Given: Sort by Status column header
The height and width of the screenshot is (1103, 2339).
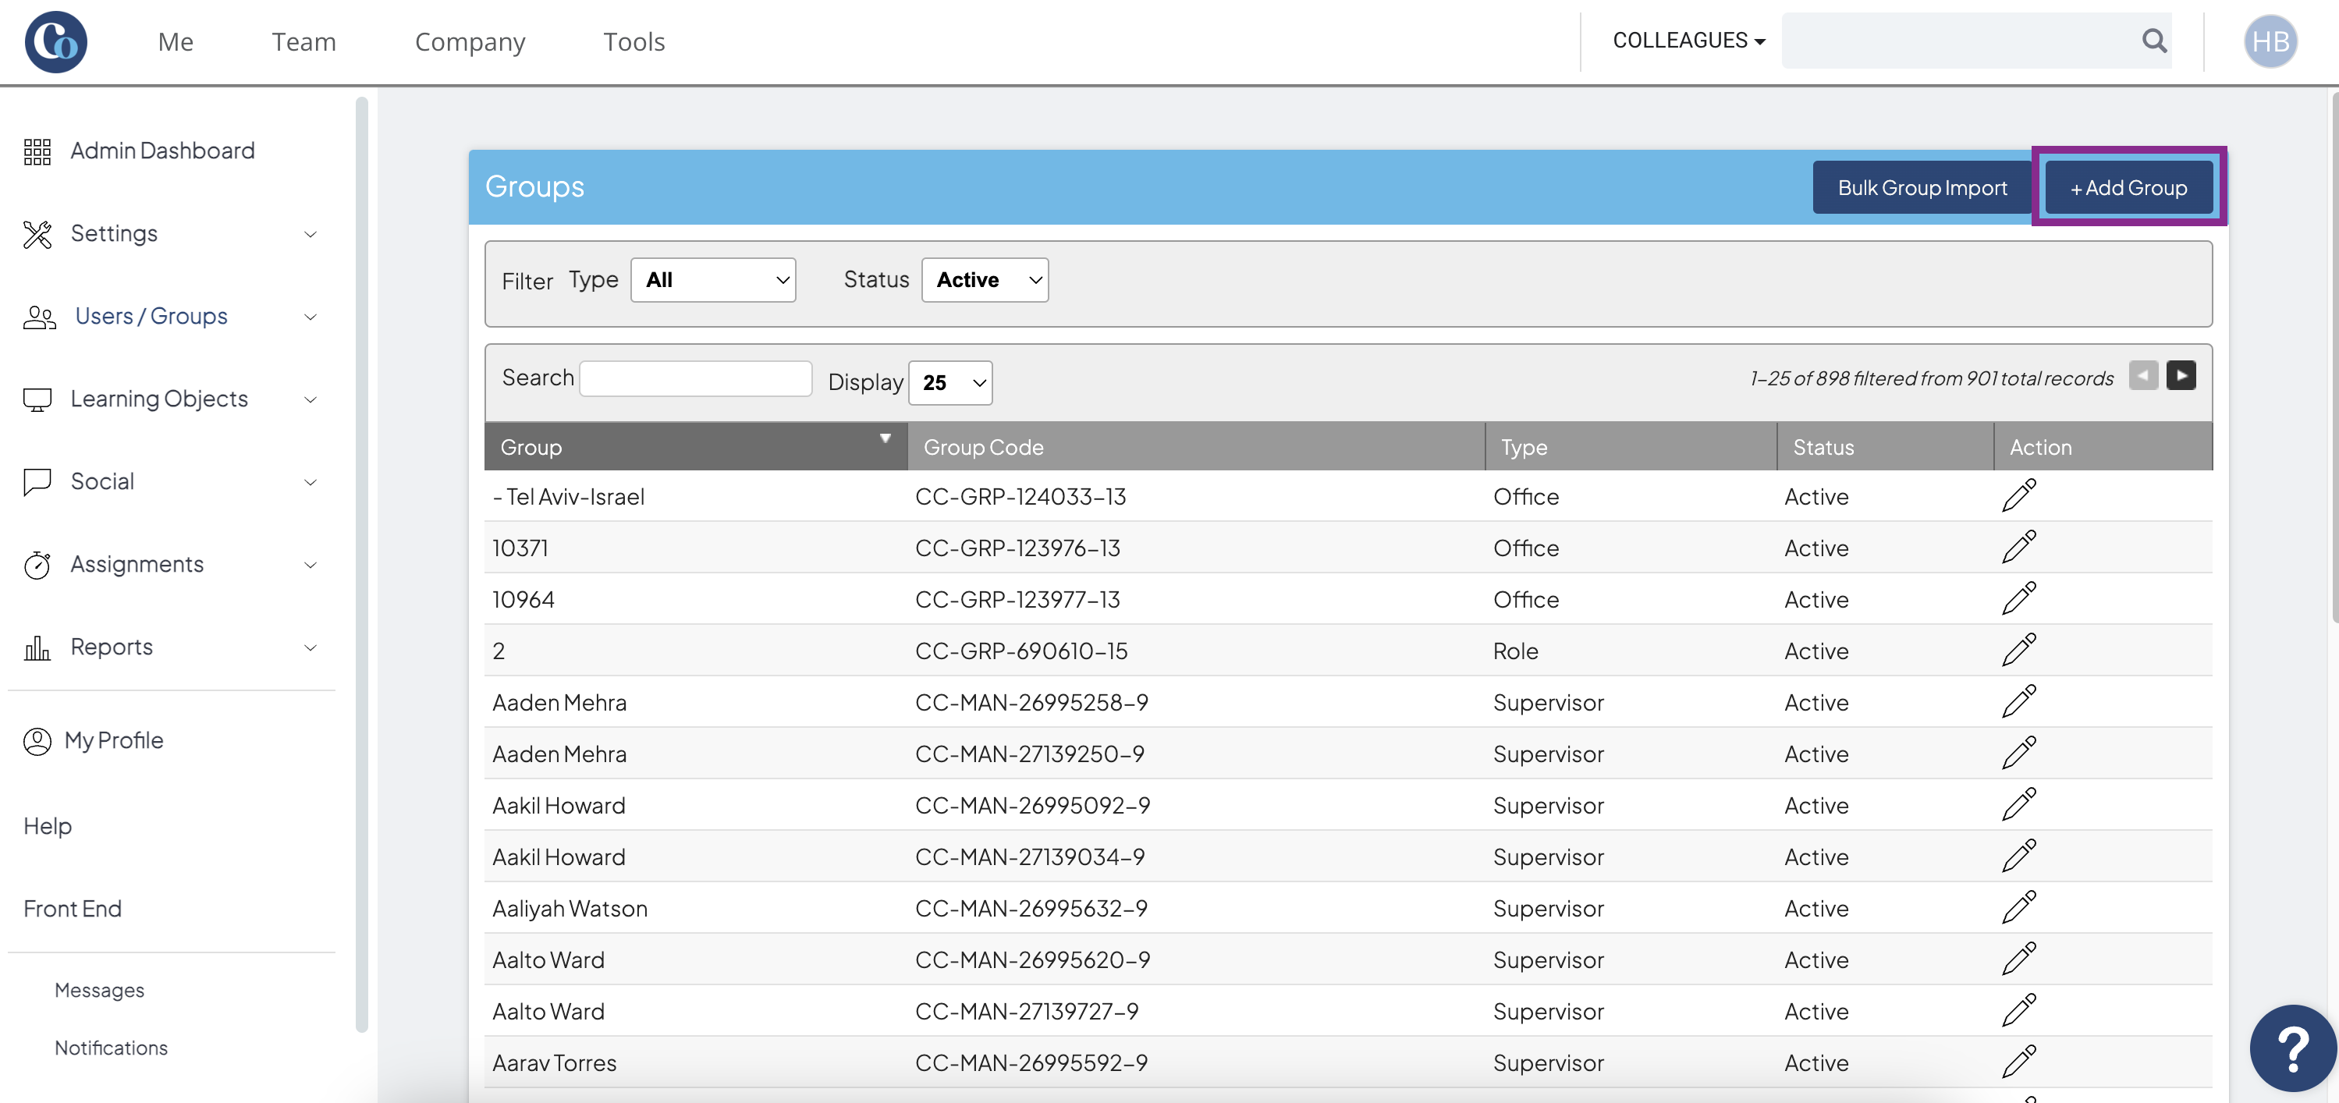Looking at the screenshot, I should coord(1884,447).
